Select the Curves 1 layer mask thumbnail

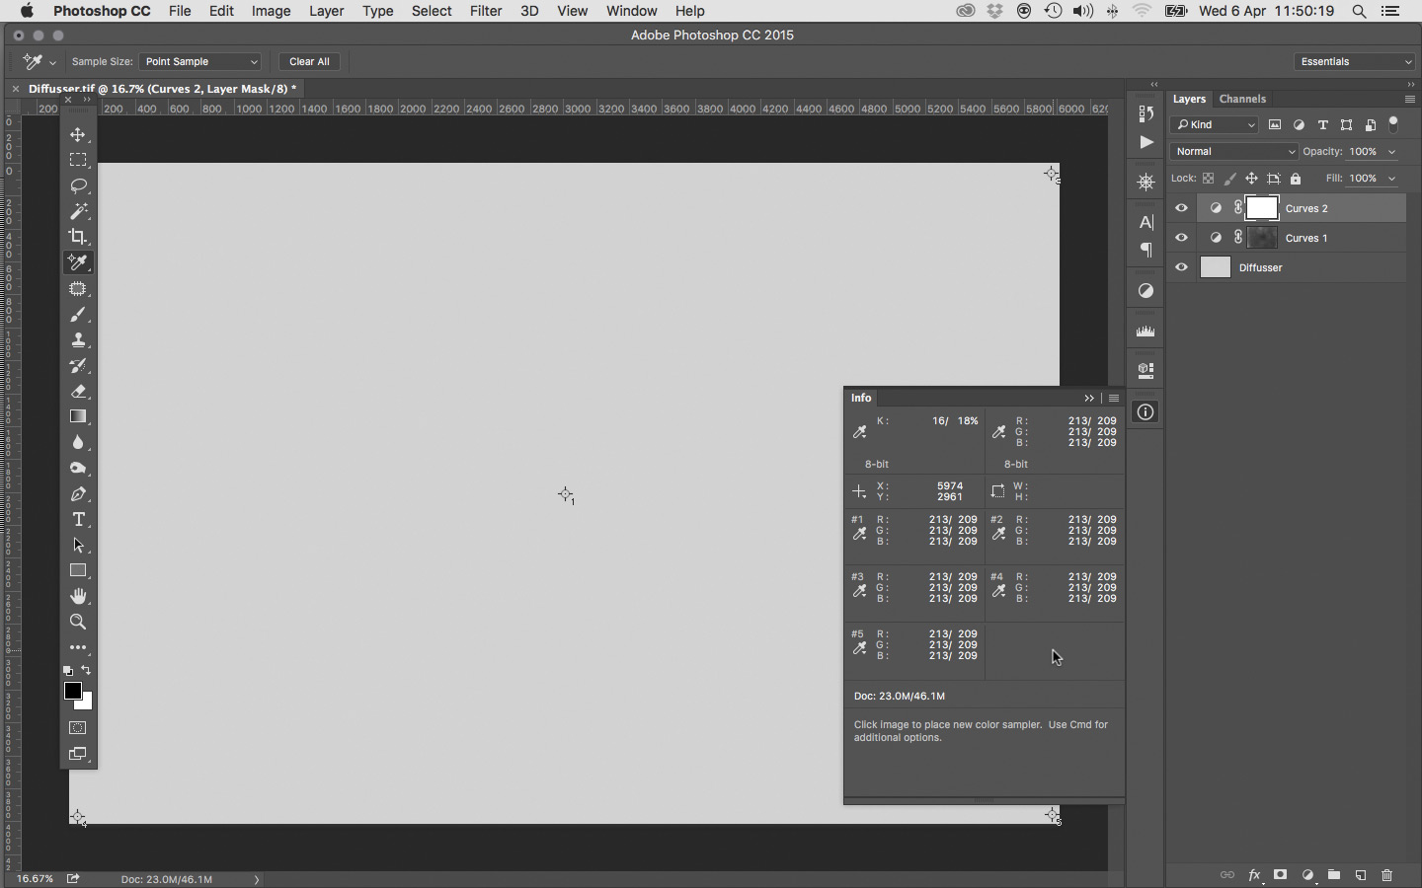(1262, 238)
